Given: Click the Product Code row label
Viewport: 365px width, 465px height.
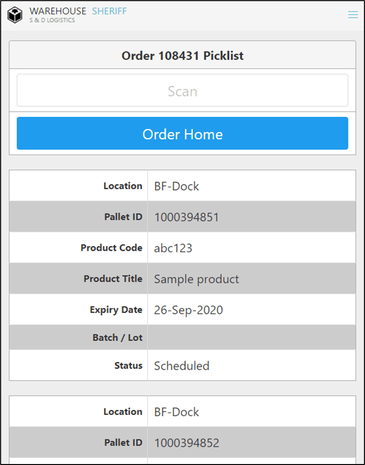Looking at the screenshot, I should (111, 248).
